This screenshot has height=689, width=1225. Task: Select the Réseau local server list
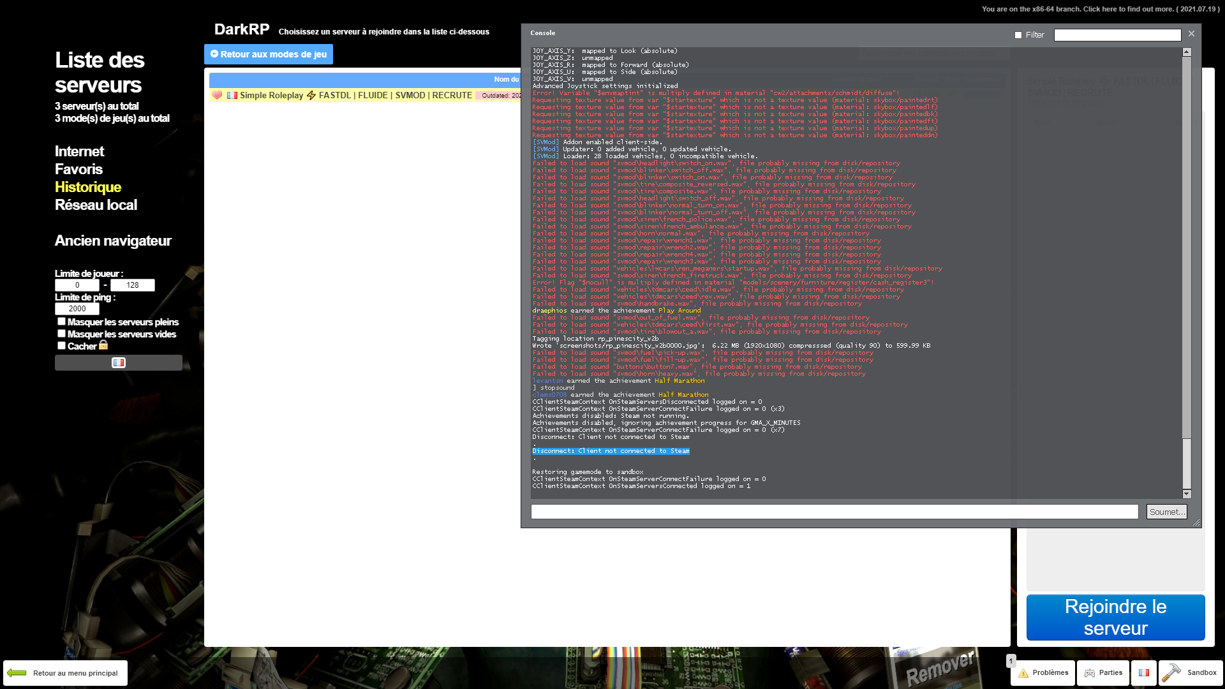(96, 205)
